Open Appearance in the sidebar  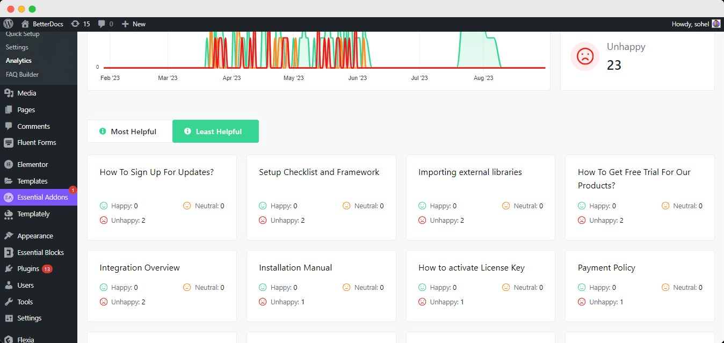[35, 236]
